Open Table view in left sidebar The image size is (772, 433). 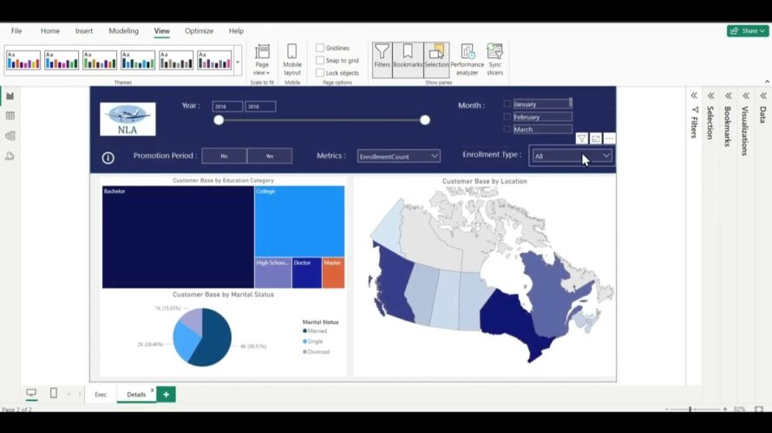point(10,116)
